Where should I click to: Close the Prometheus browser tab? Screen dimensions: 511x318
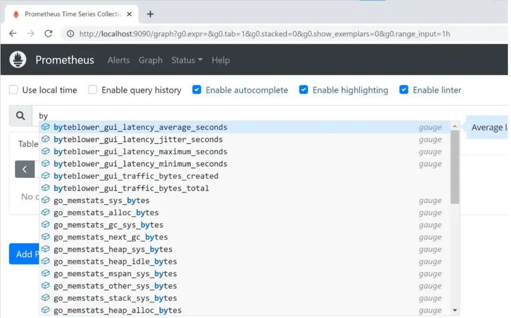tap(129, 14)
